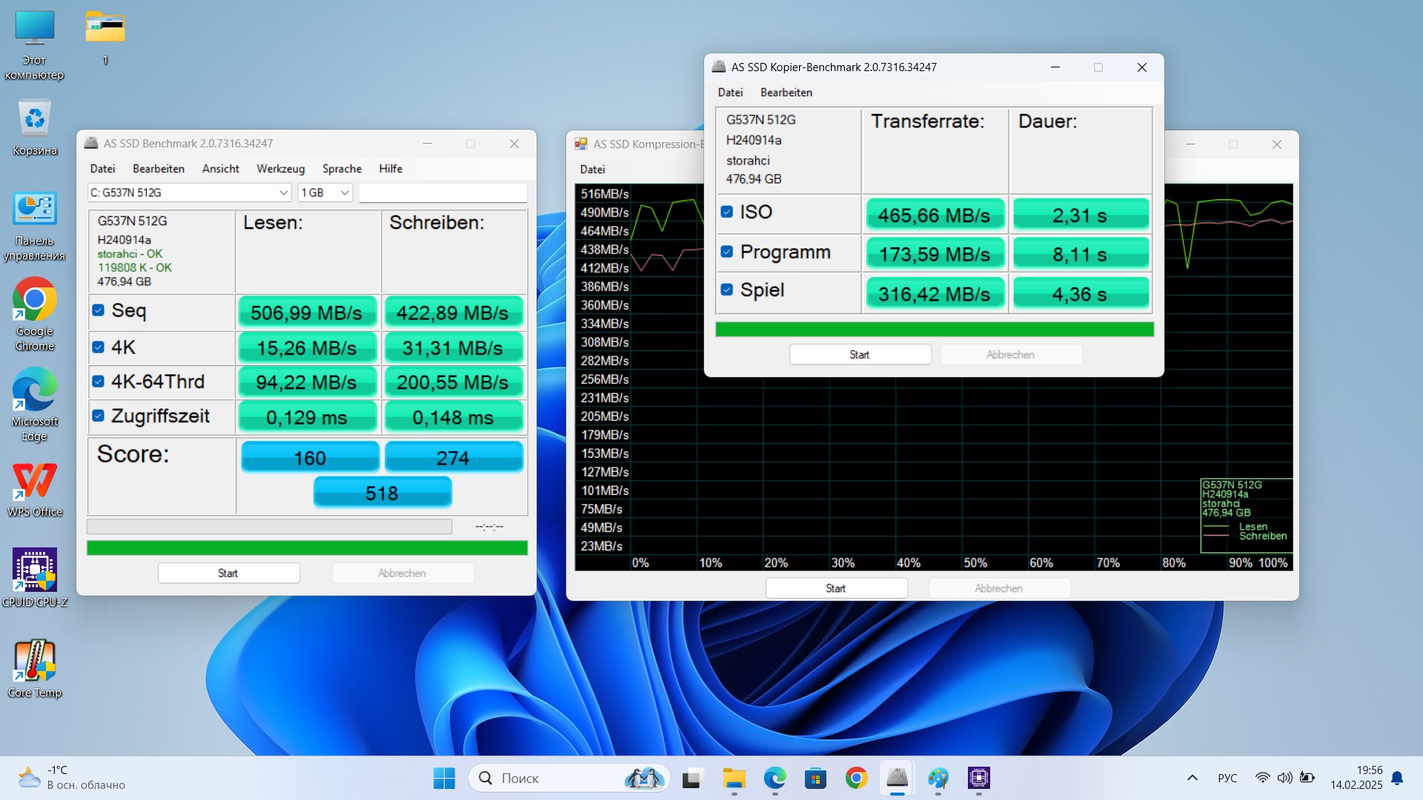This screenshot has height=800, width=1423.
Task: Show hidden system tray icons chevron
Action: coord(1192,778)
